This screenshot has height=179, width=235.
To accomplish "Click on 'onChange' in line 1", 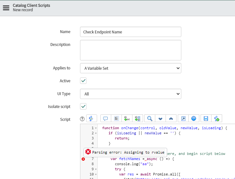I will [130, 128].
